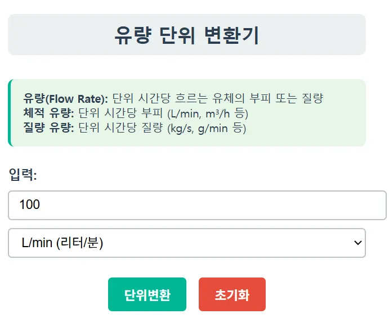Open the L/min (리터/분) unit dropdown
The image size is (389, 323).
click(x=186, y=243)
